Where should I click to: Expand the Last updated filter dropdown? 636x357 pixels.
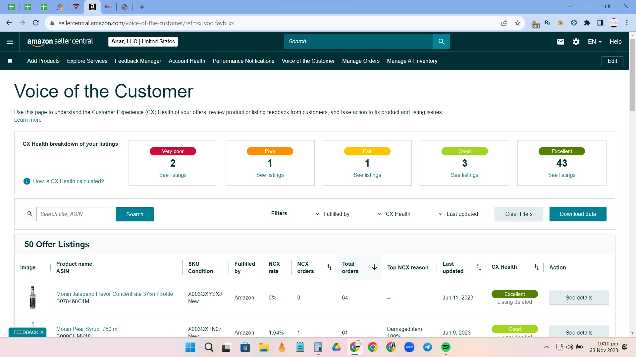coord(458,214)
